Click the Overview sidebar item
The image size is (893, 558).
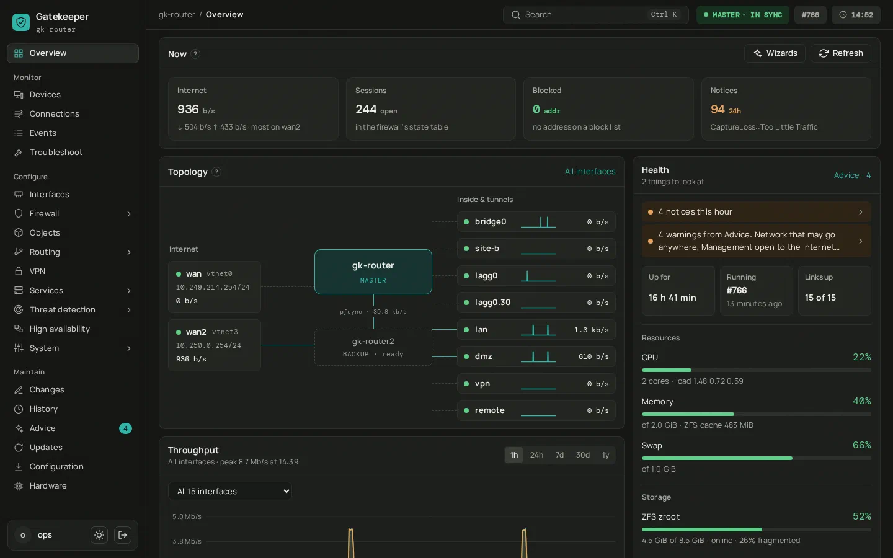click(73, 53)
